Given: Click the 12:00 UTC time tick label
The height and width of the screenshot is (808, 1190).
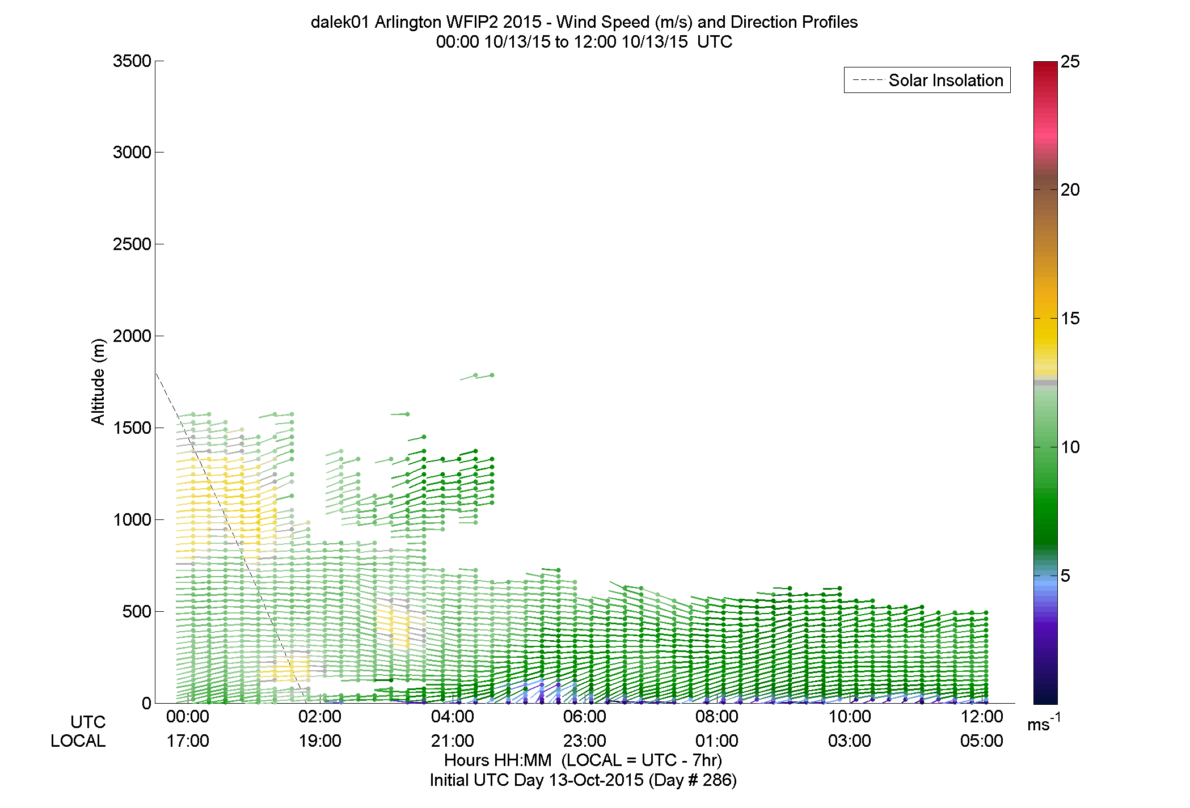Looking at the screenshot, I should click(982, 717).
